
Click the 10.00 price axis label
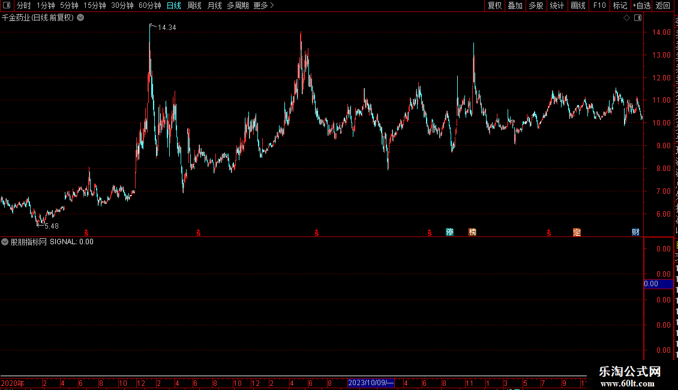(x=662, y=123)
